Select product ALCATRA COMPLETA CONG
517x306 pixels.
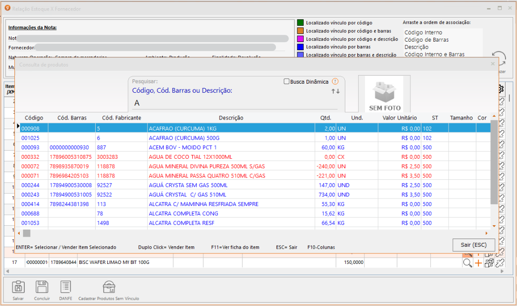coord(255,214)
